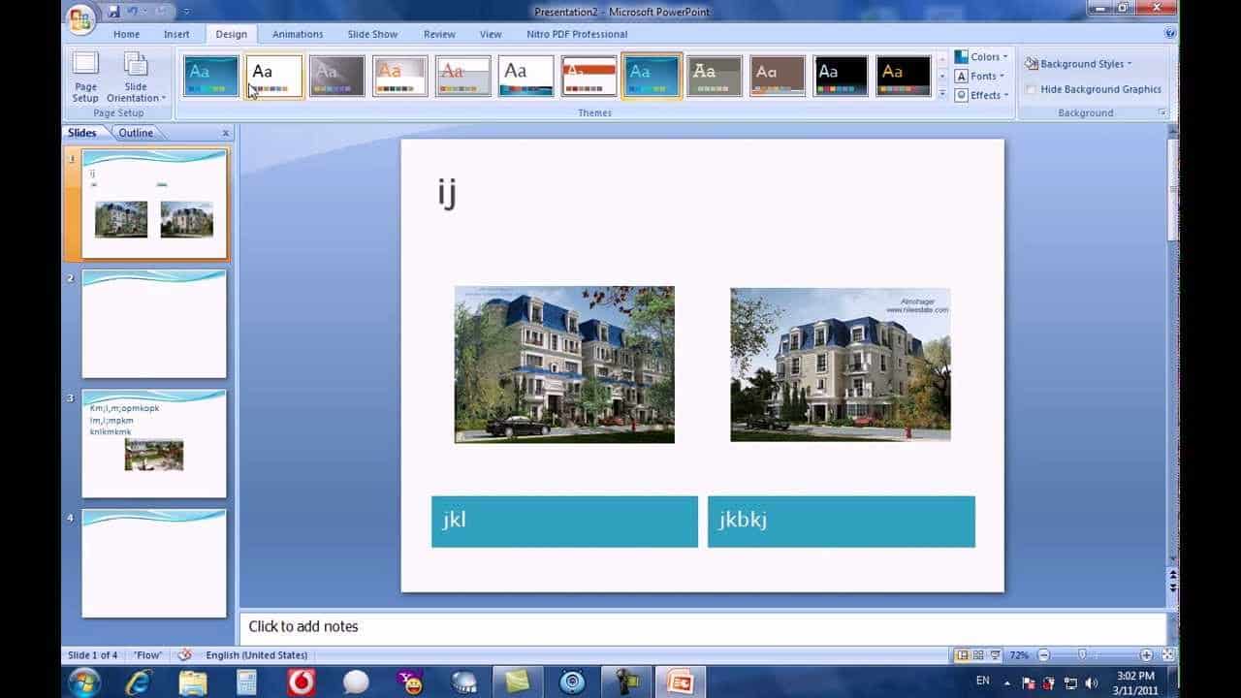Open Slide Orientation dropdown
1241x698 pixels.
[136, 77]
